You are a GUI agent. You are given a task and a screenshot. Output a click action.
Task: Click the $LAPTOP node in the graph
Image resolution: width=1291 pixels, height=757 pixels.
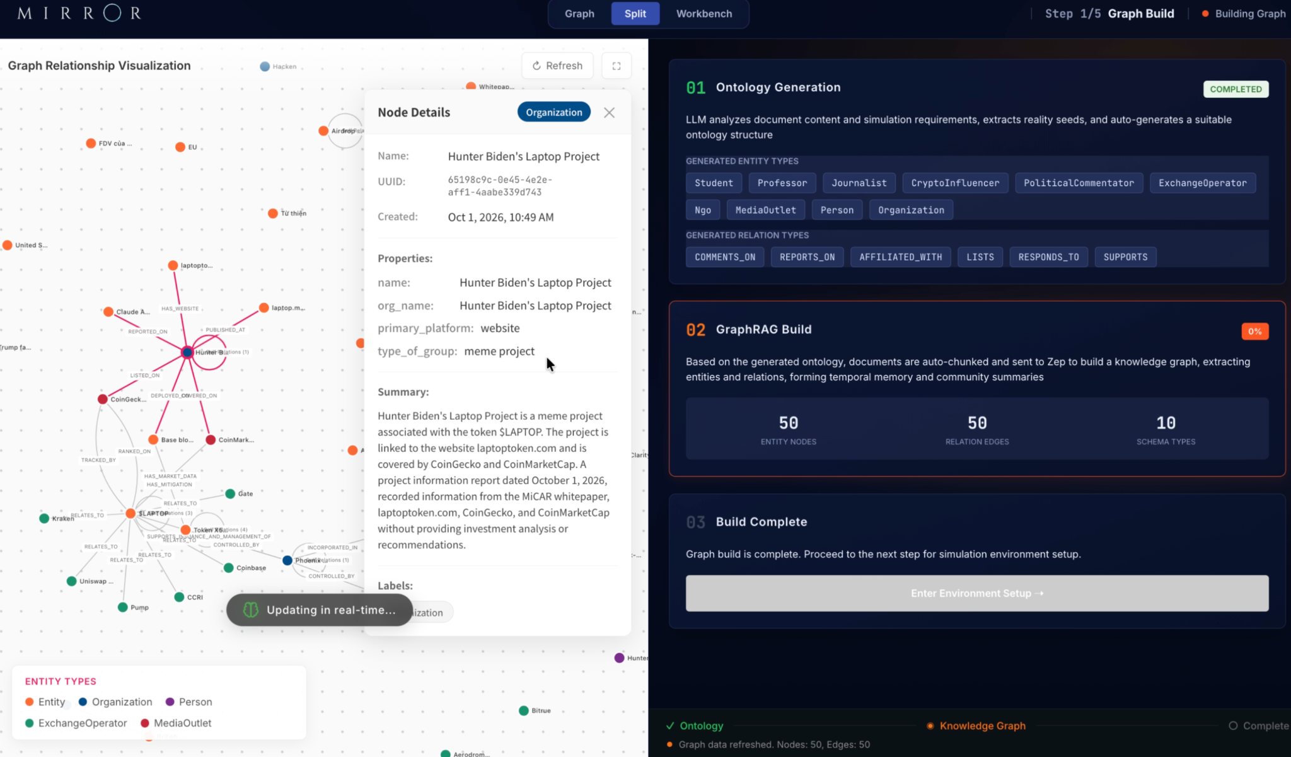point(130,514)
